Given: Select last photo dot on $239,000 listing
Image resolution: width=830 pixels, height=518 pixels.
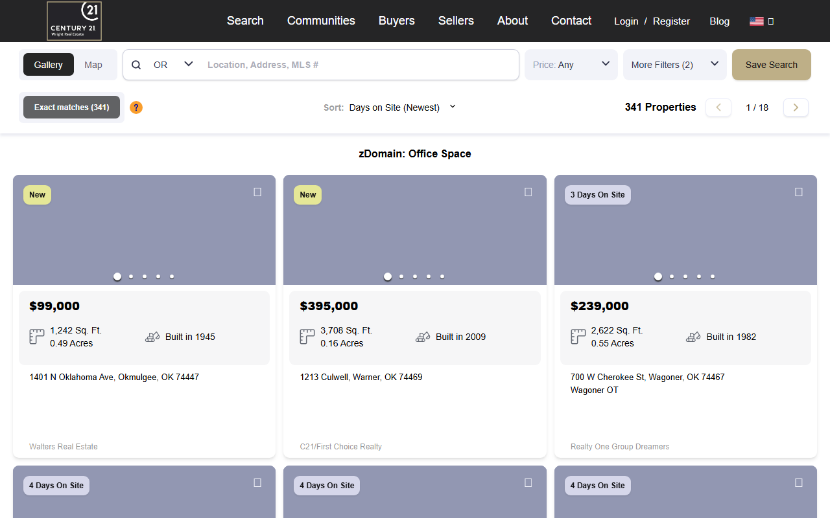Looking at the screenshot, I should 713,276.
